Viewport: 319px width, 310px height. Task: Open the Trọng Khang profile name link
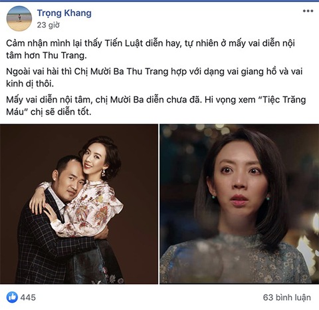64,13
